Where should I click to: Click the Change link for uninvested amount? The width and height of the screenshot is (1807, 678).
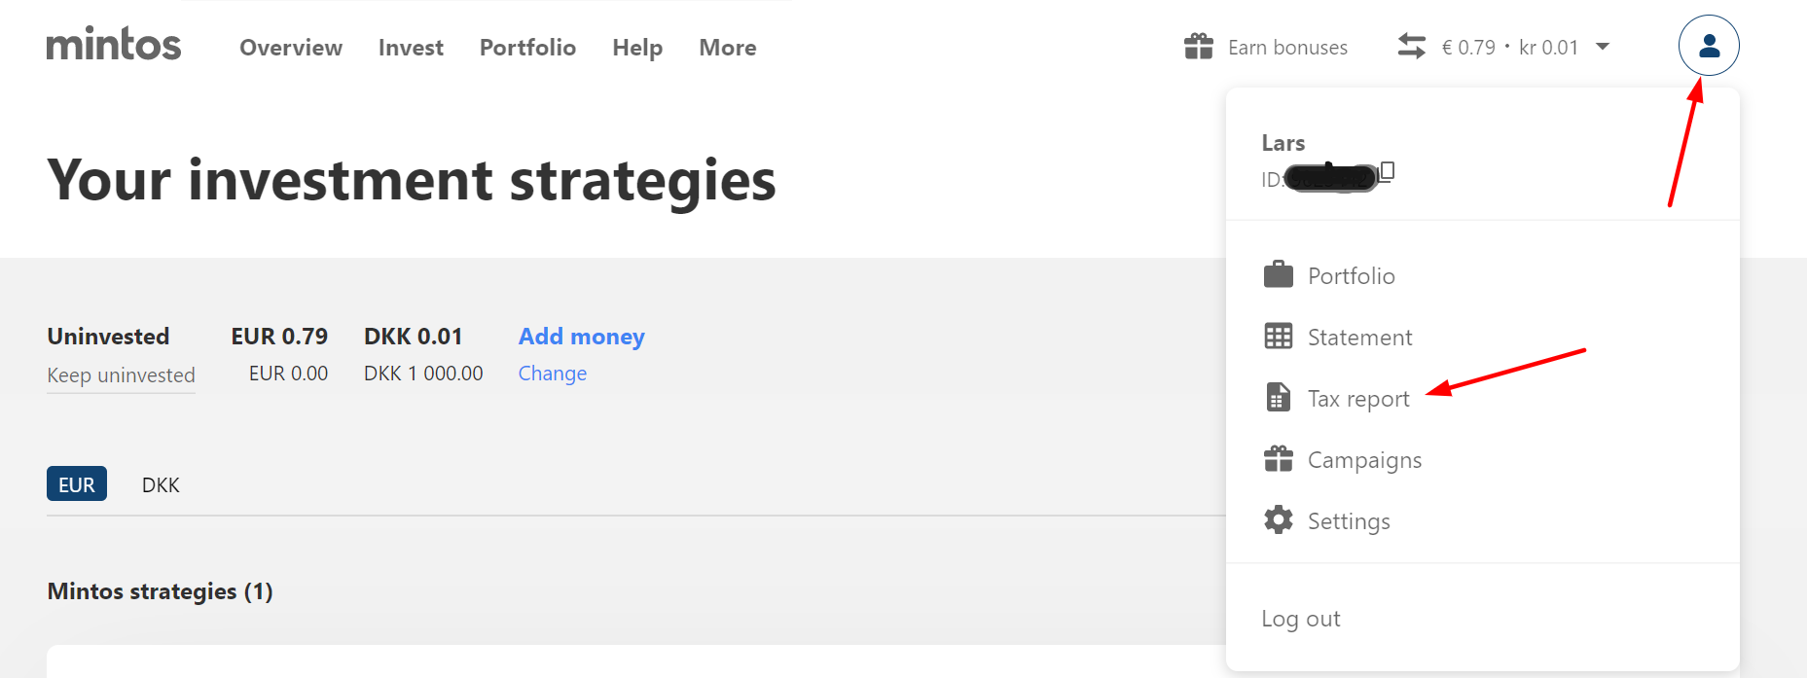tap(553, 374)
